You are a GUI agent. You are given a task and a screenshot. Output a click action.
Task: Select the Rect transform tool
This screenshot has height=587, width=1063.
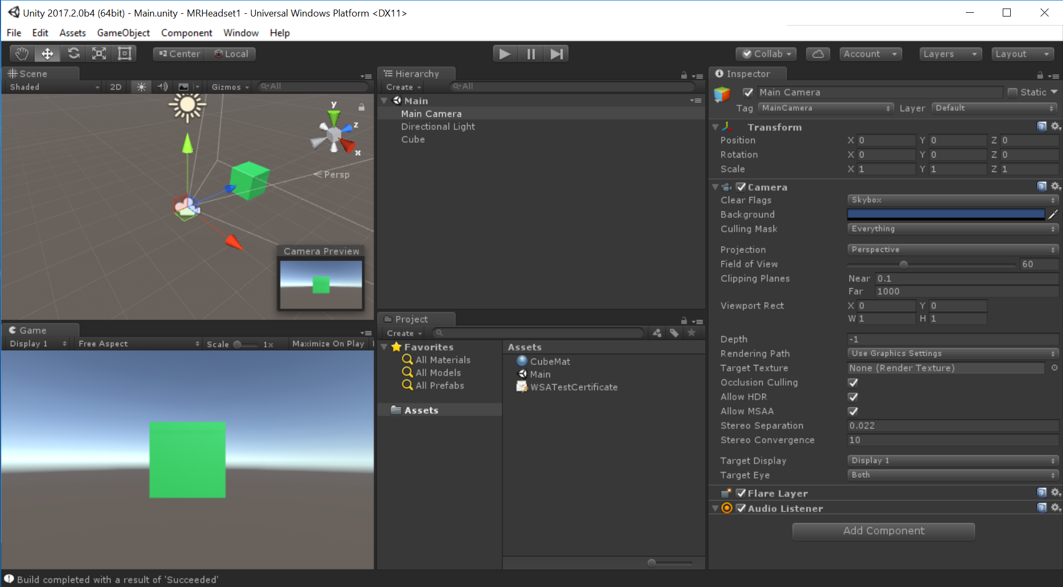[x=124, y=53]
